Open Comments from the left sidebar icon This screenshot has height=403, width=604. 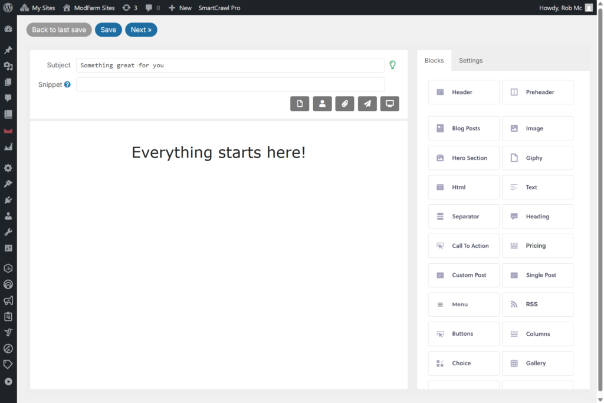pyautogui.click(x=8, y=98)
